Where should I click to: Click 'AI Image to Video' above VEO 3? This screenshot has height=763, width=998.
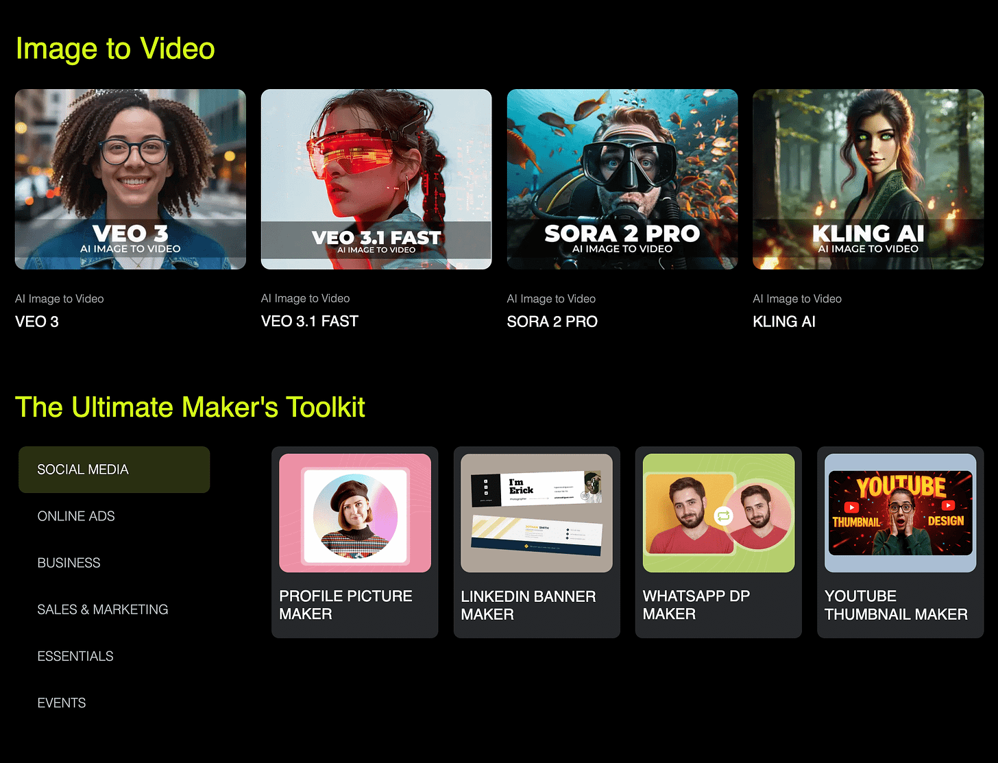pos(60,299)
